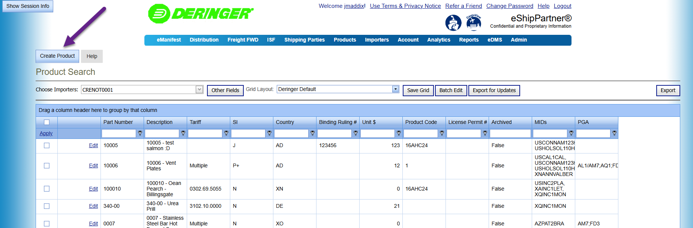This screenshot has width=693, height=228.
Task: Open the Shipping Parties menu
Action: (304, 40)
